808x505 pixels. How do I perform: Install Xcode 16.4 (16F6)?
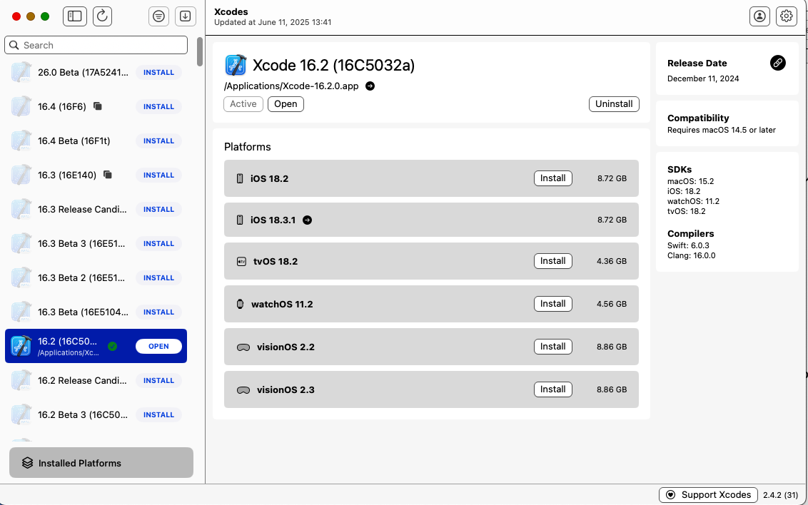(158, 106)
